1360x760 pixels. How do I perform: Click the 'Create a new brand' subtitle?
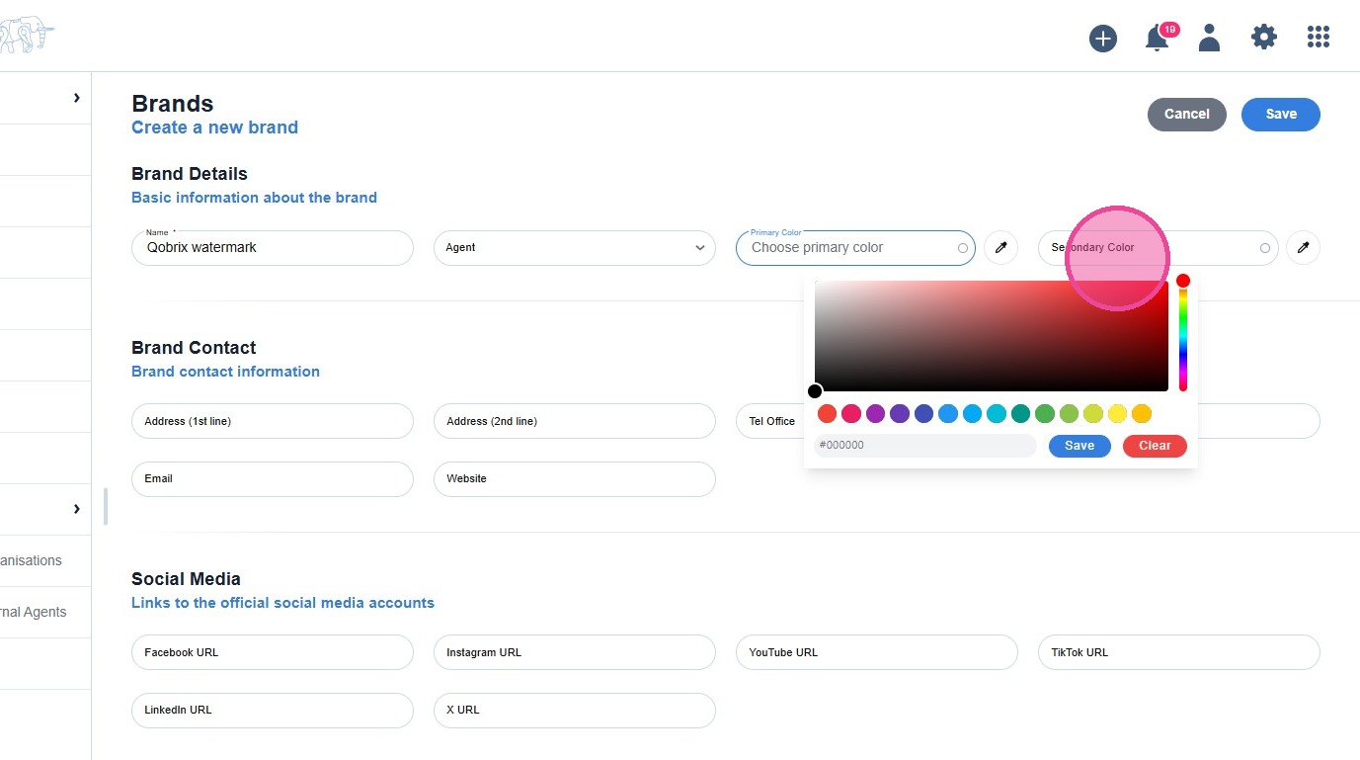click(x=214, y=127)
